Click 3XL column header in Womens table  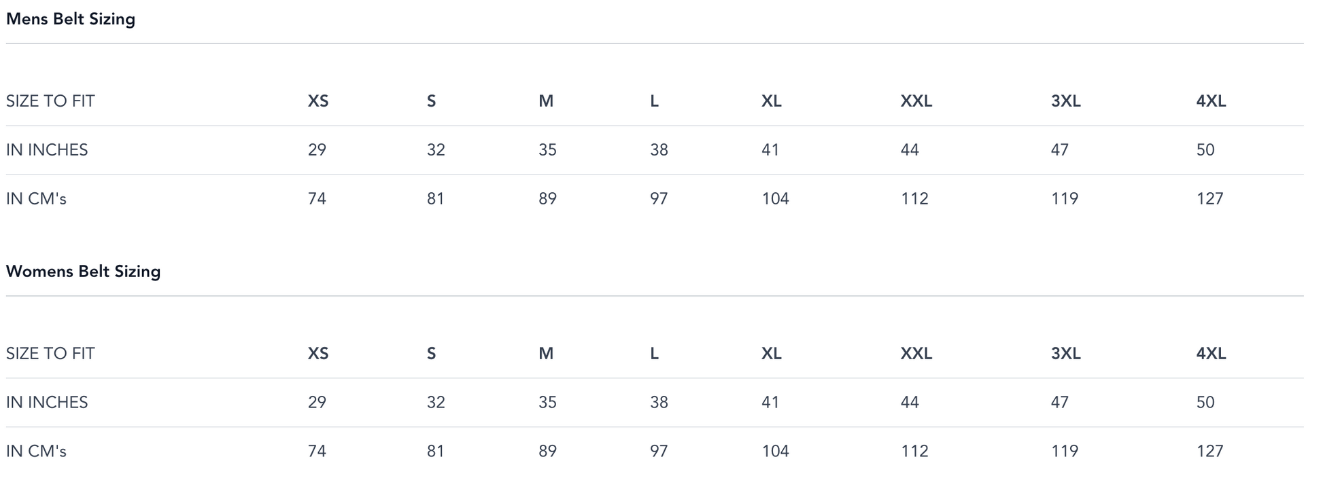[x=1065, y=354]
